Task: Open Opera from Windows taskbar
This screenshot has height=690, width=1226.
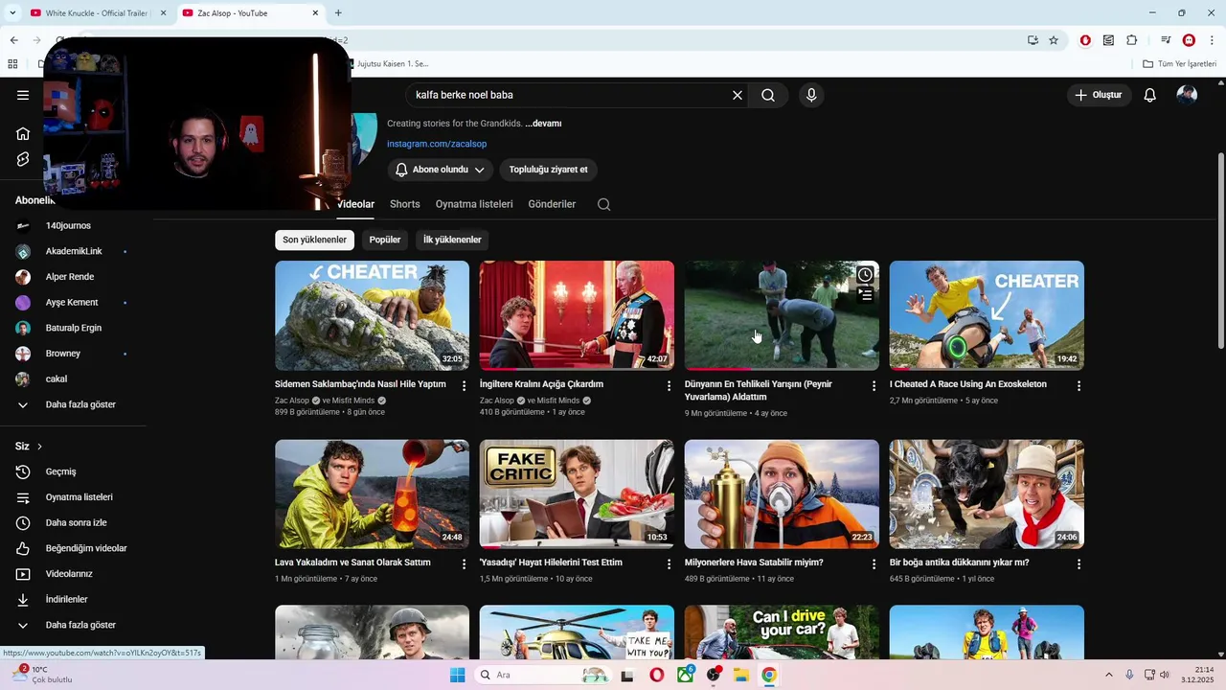Action: 656,675
